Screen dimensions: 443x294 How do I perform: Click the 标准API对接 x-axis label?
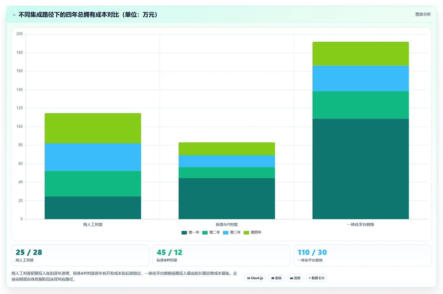pyautogui.click(x=227, y=224)
